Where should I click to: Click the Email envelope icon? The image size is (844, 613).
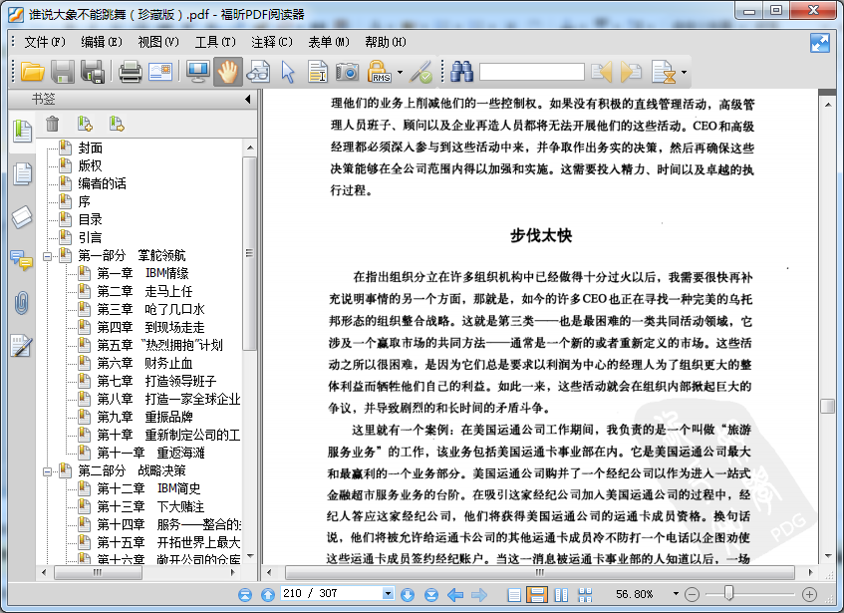pyautogui.click(x=160, y=72)
